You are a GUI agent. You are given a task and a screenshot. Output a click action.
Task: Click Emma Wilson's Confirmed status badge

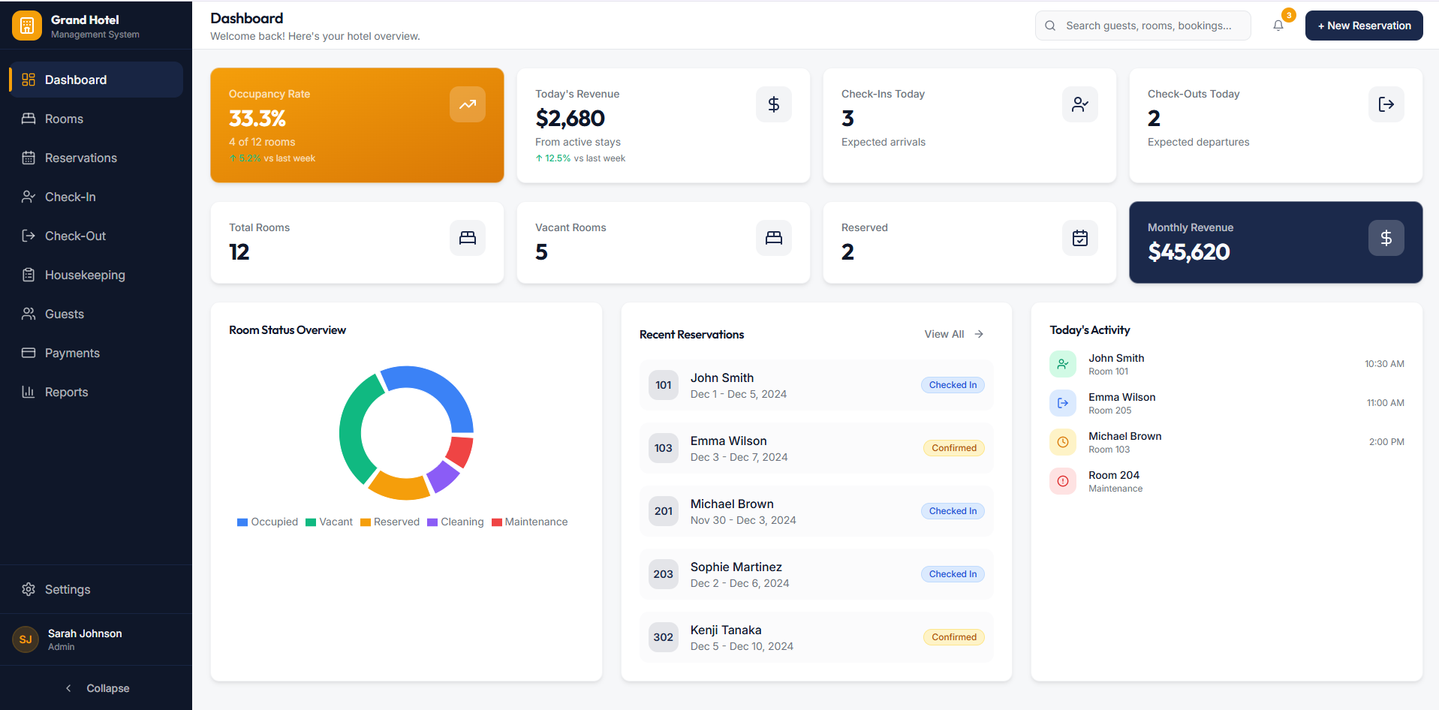(954, 448)
